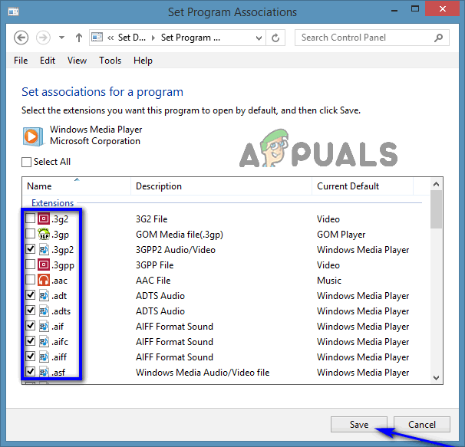Viewport: 465px width, 447px height.
Task: Tick the Select All checkbox
Action: pos(26,162)
